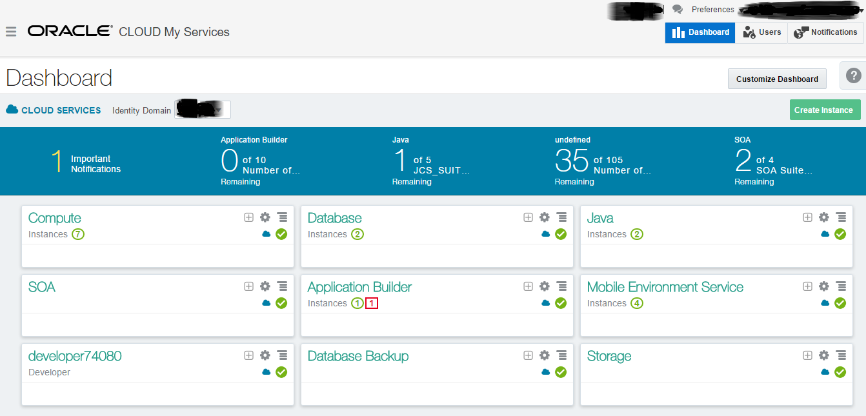Viewport: 866px width, 416px height.
Task: Click the Create Instance button
Action: click(x=825, y=110)
